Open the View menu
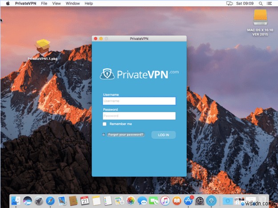Viewport: 278px width, 208px height. [x=56, y=4]
